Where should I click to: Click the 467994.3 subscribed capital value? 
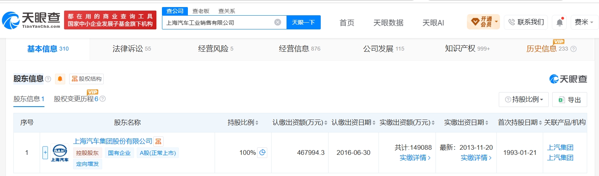click(311, 152)
